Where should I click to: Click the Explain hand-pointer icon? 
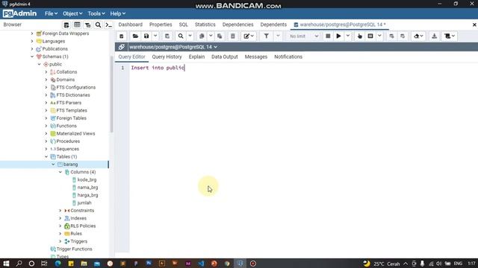click(360, 36)
